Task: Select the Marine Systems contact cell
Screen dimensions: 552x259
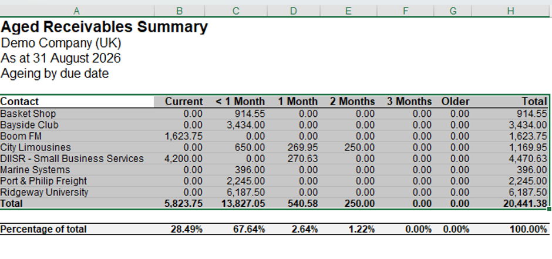Action: (77, 170)
